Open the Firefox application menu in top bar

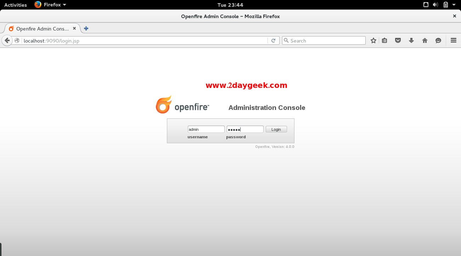(x=50, y=5)
